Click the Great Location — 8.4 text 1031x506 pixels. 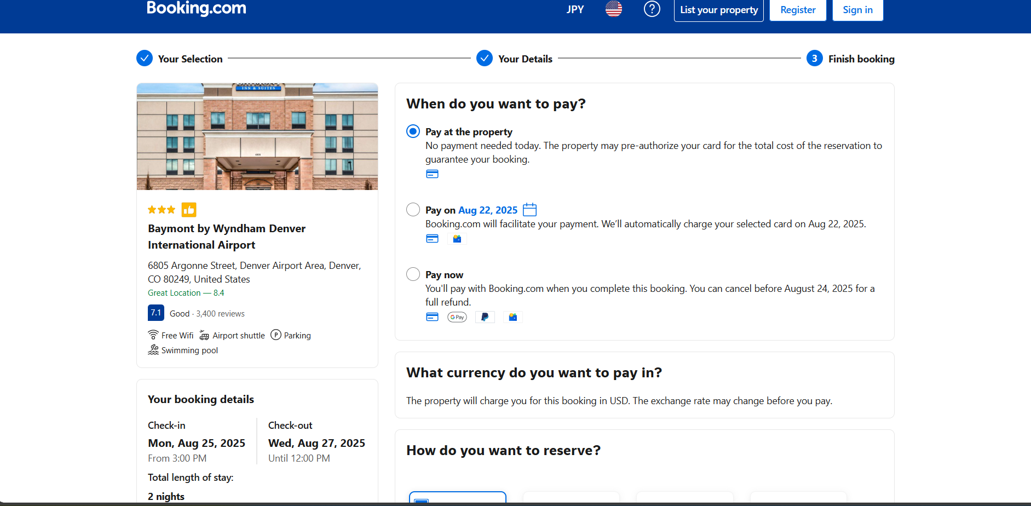(186, 293)
